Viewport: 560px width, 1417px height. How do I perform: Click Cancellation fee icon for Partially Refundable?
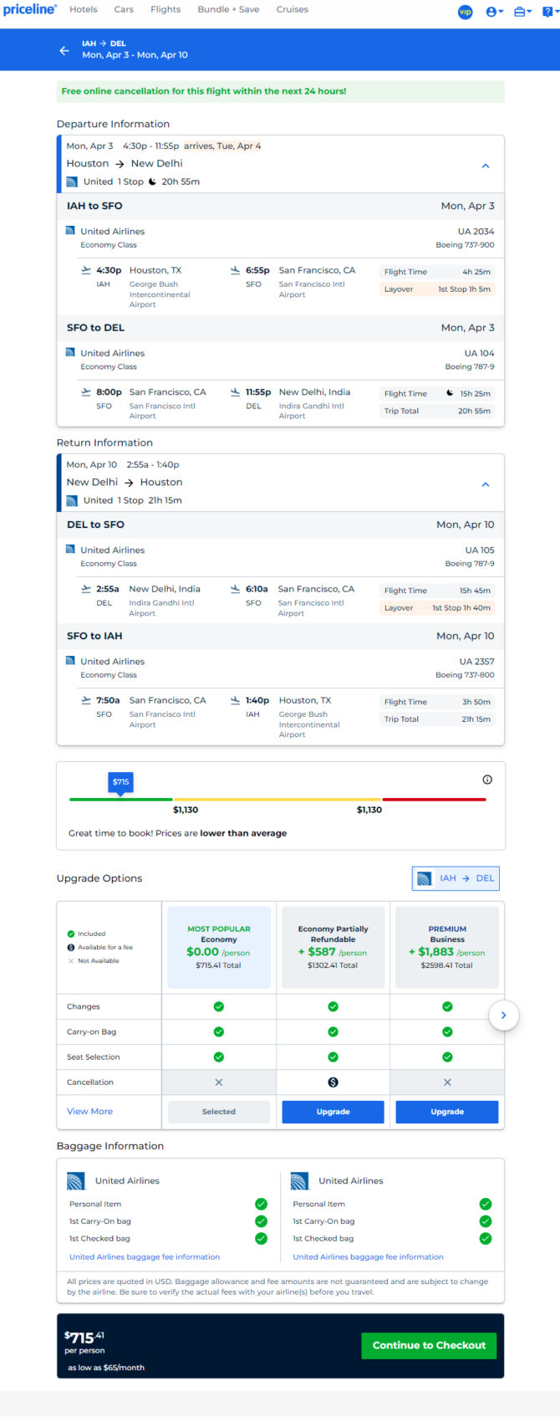click(x=333, y=1082)
